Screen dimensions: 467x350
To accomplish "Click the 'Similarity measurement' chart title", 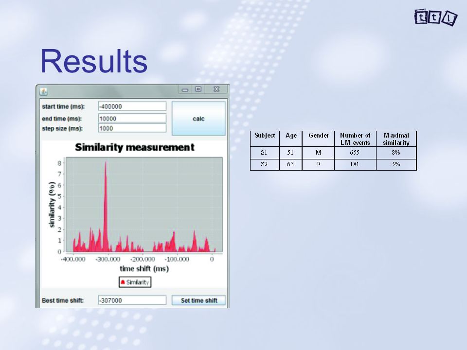I will pos(135,147).
